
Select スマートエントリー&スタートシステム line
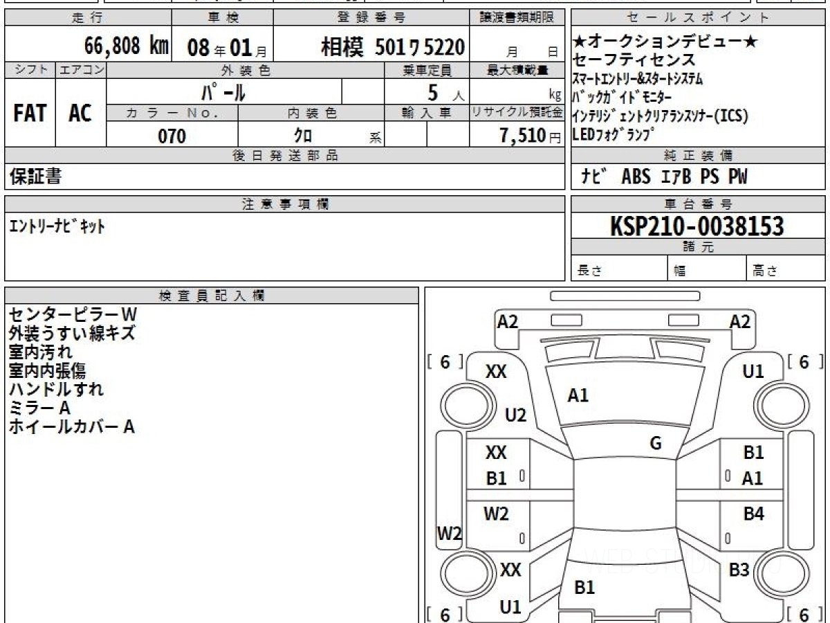[x=638, y=79]
